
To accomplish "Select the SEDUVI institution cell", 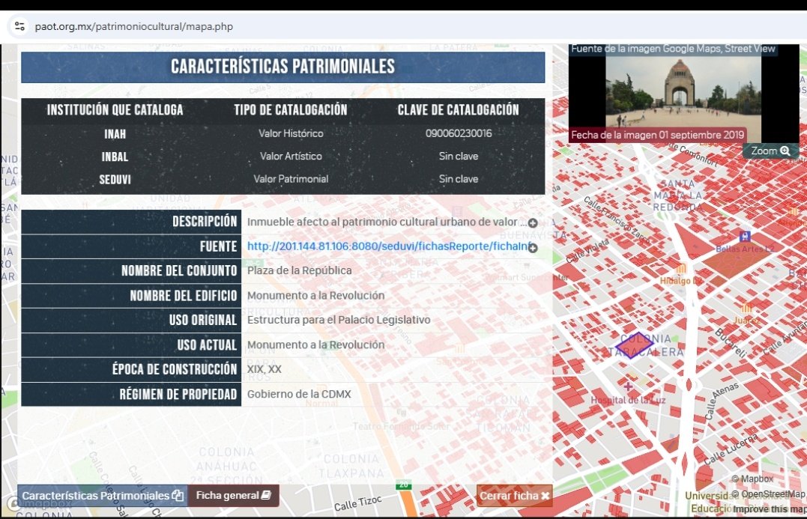I will [115, 180].
